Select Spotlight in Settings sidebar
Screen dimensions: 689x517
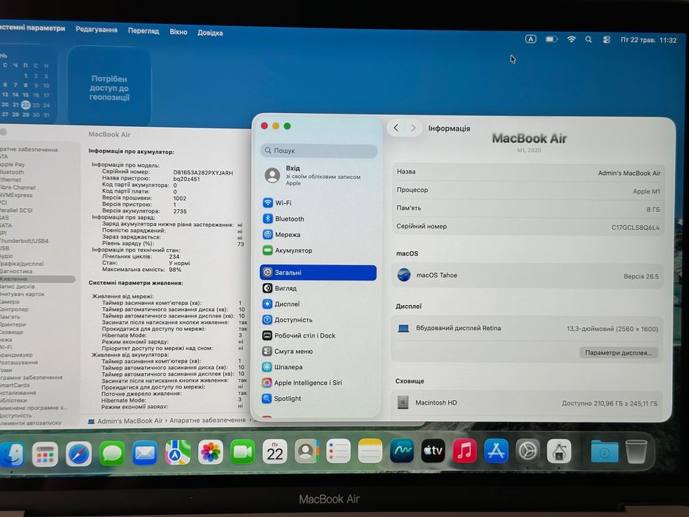pyautogui.click(x=318, y=398)
